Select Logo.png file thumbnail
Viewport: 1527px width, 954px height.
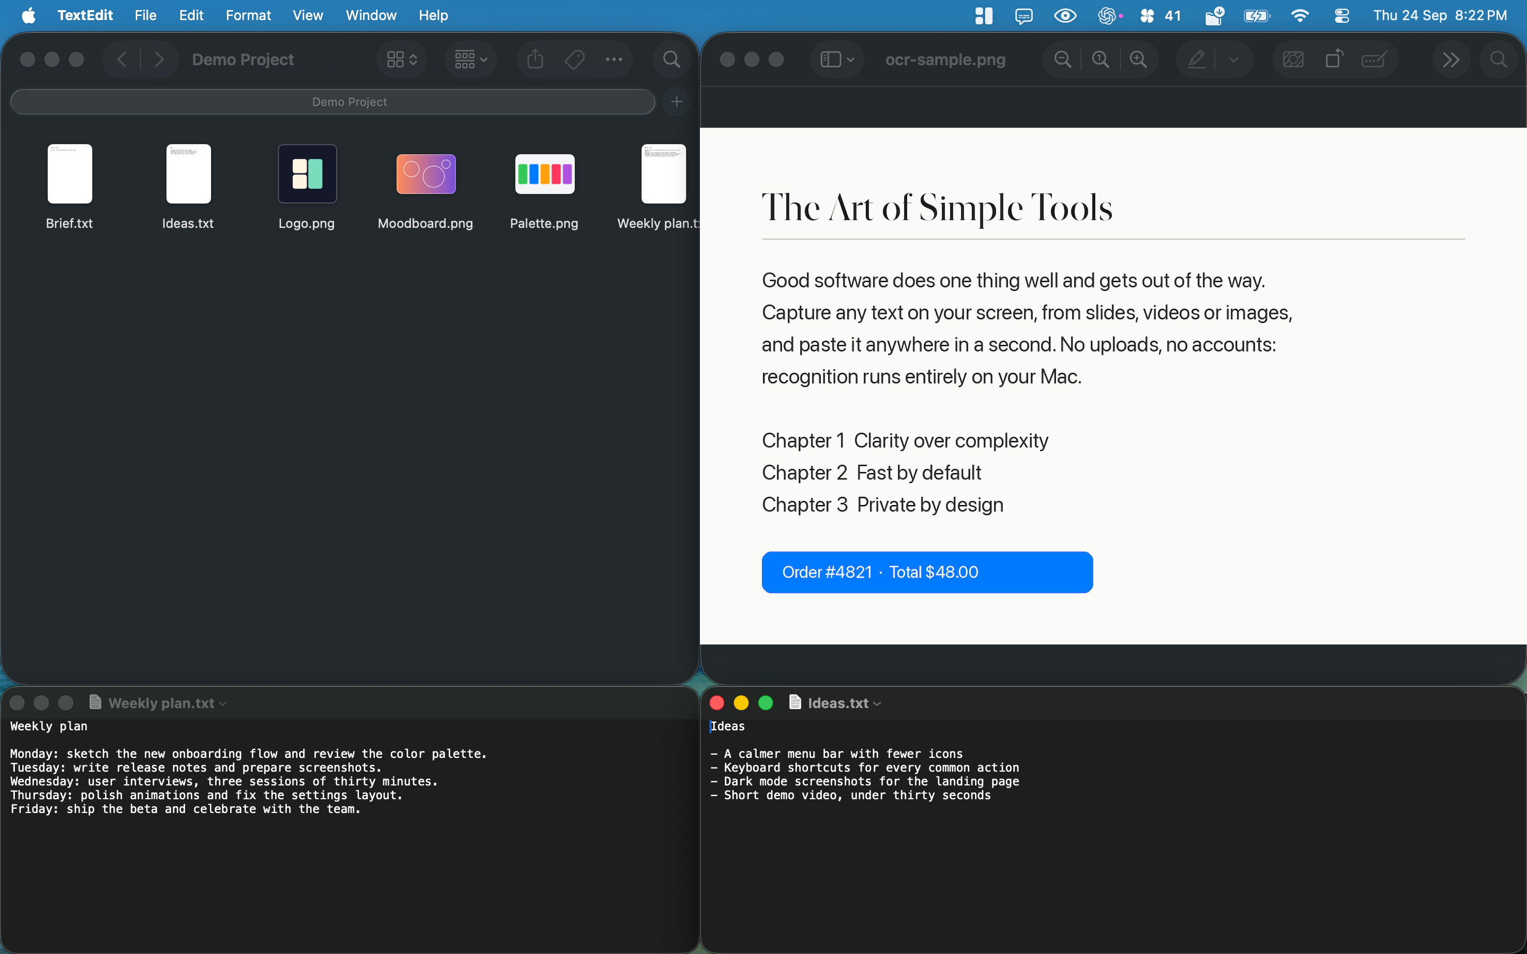(308, 173)
